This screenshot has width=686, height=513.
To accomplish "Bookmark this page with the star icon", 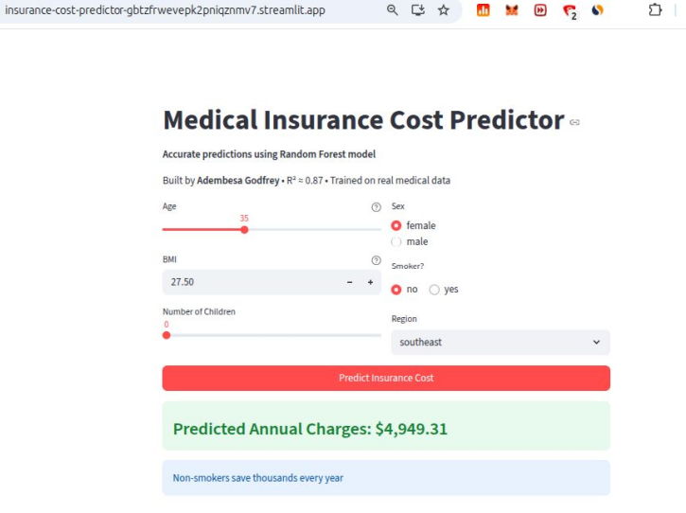I will click(x=443, y=10).
